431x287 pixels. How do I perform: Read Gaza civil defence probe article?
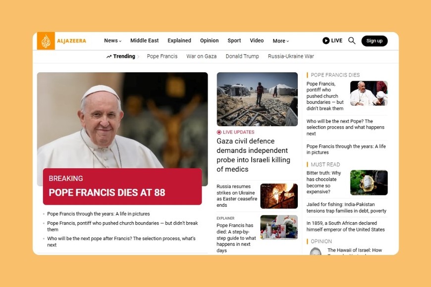point(253,155)
